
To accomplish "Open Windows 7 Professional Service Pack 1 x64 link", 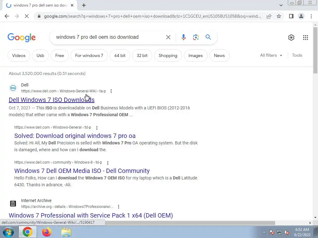I will click(91, 215).
